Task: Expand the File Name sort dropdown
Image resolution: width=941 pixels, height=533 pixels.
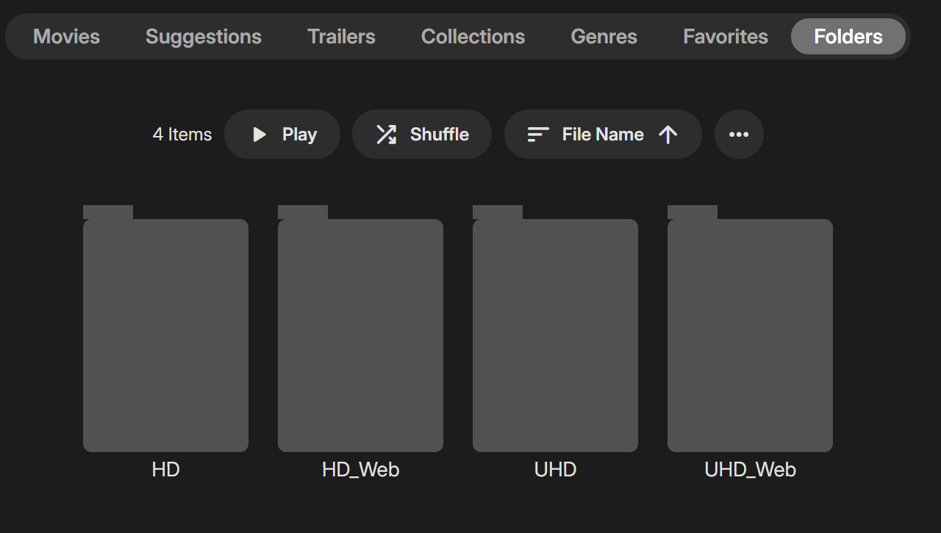Action: click(x=603, y=135)
